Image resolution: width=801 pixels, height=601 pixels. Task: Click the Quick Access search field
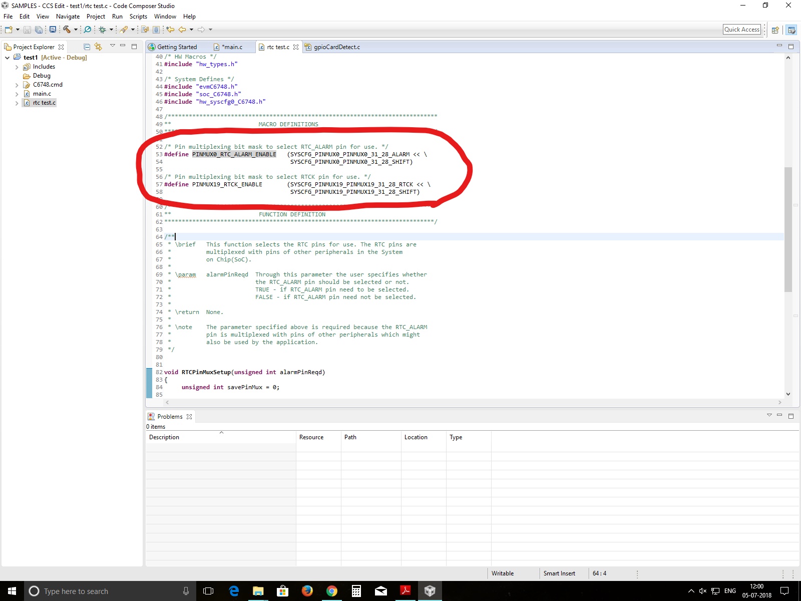[x=742, y=30]
